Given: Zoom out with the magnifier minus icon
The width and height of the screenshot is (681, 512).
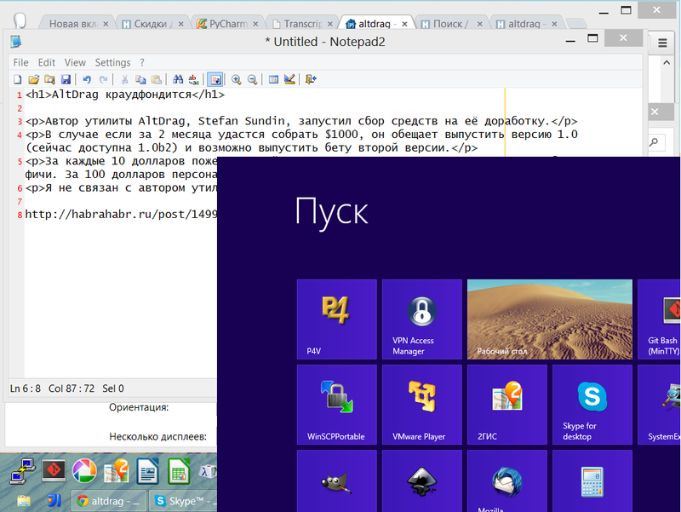Looking at the screenshot, I should coord(252,79).
